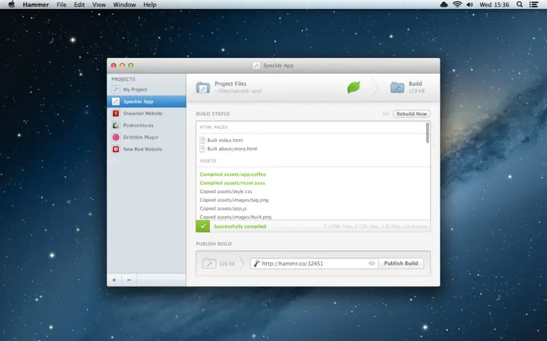Click the Publish Build button
The height and width of the screenshot is (341, 547).
click(401, 263)
